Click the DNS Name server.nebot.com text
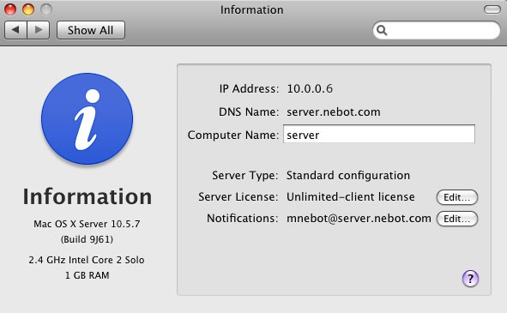Image resolution: width=507 pixels, height=313 pixels. click(x=334, y=111)
